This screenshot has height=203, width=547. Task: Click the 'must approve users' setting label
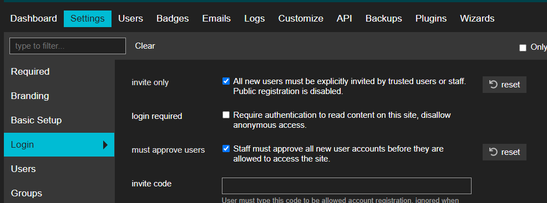168,150
